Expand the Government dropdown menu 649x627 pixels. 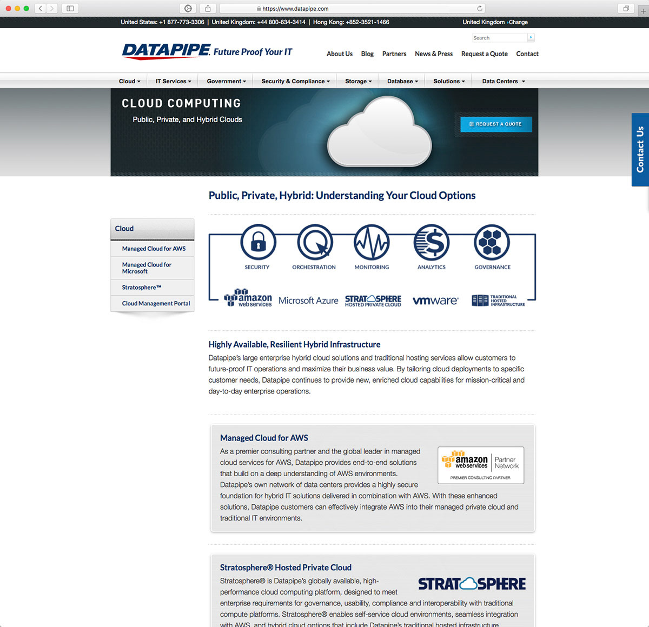226,81
